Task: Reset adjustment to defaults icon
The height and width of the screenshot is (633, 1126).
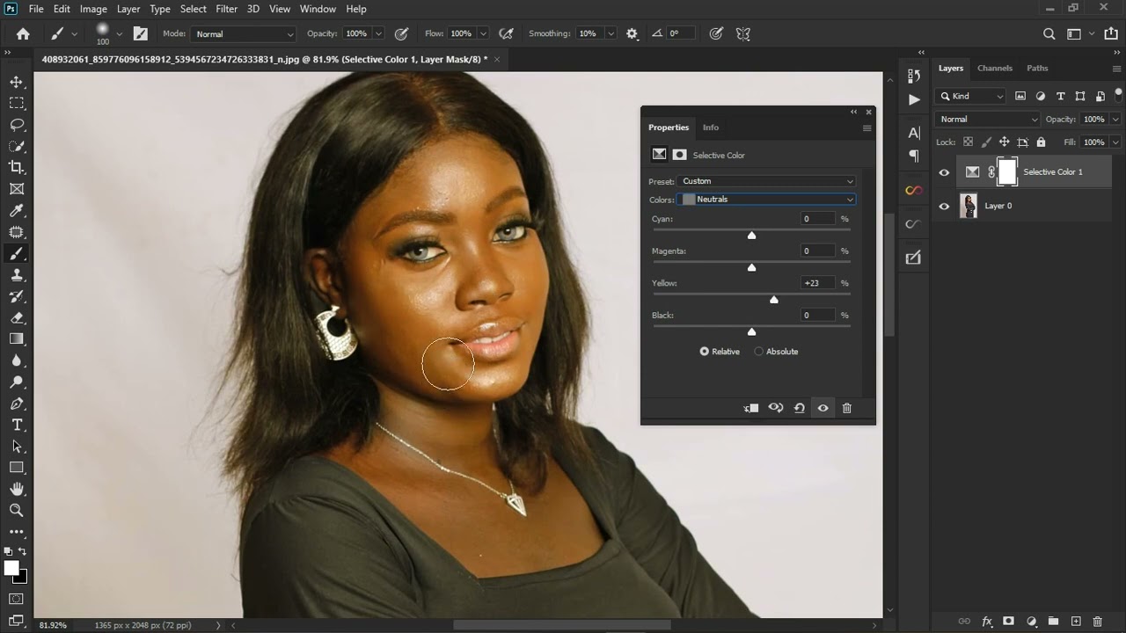Action: pos(800,408)
